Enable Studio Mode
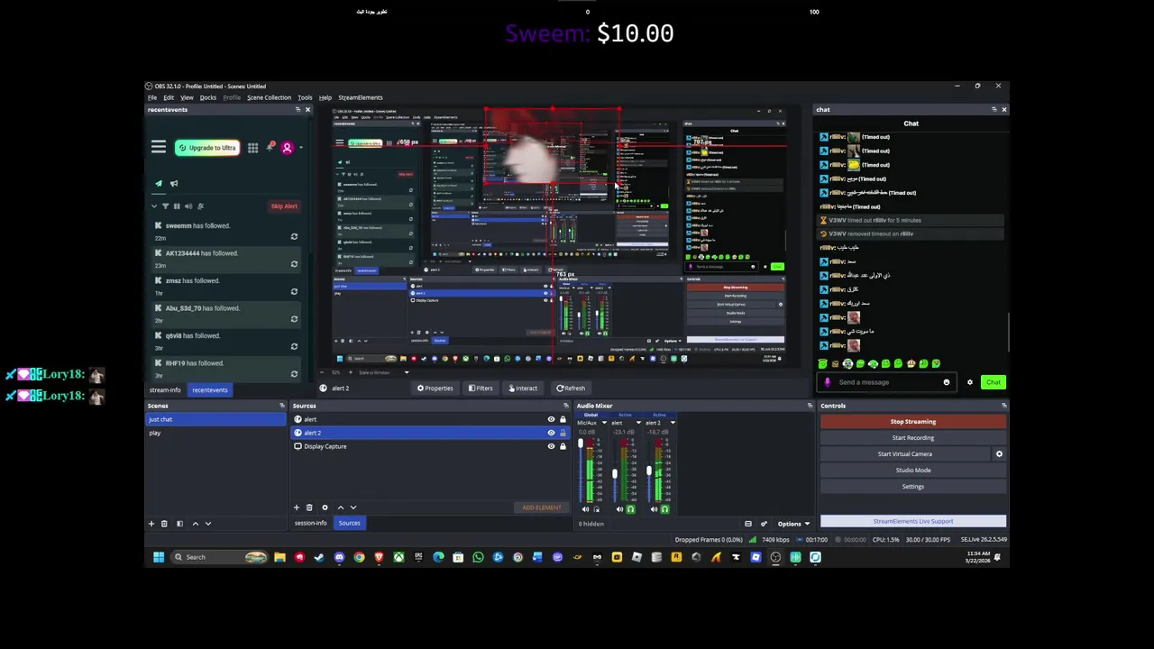Viewport: 1154px width, 649px height. click(913, 470)
